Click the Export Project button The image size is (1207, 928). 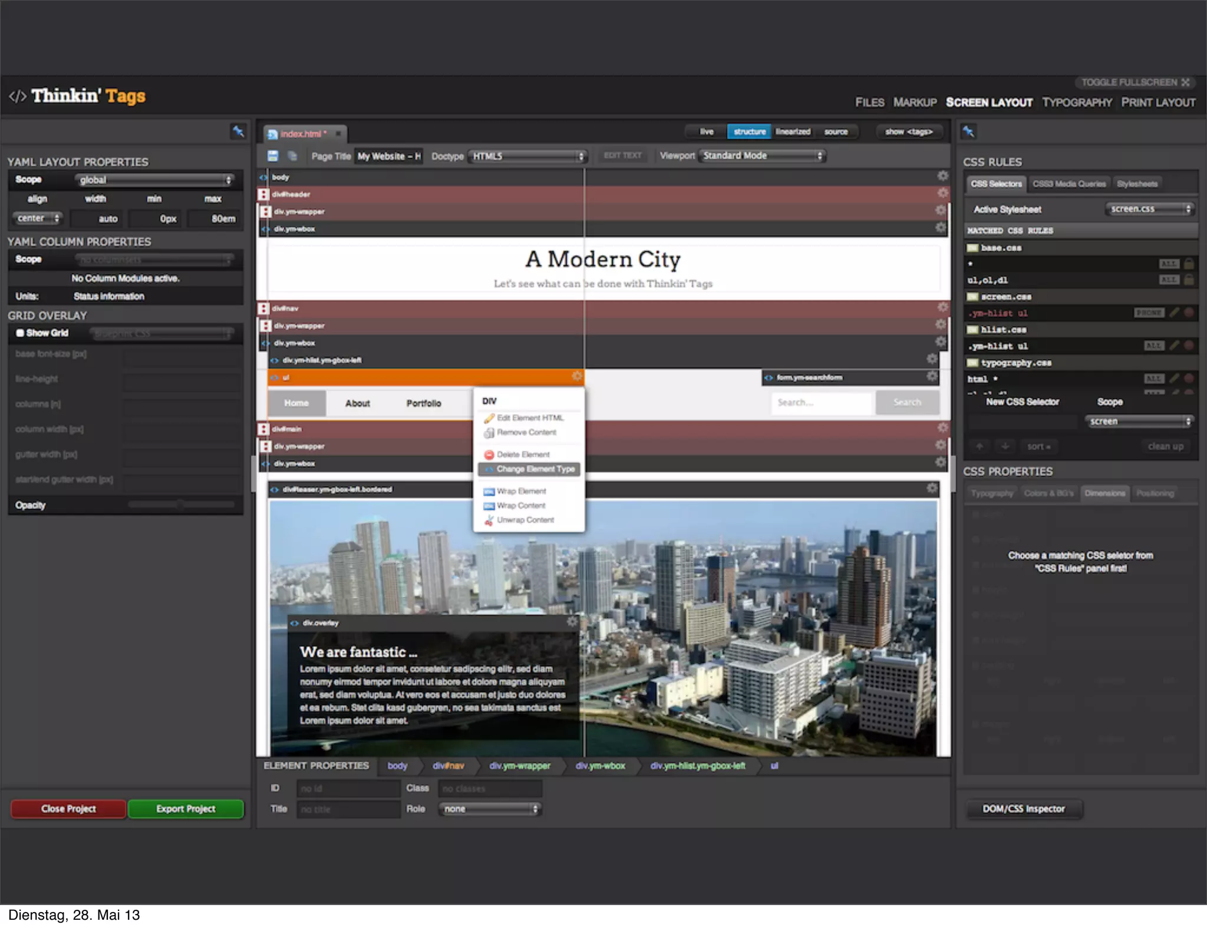[186, 808]
